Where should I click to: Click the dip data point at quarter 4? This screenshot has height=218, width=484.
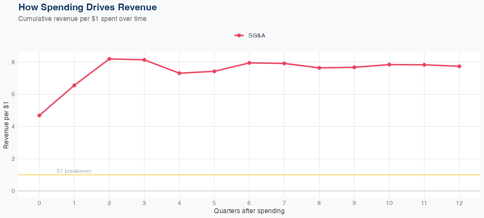pos(179,73)
